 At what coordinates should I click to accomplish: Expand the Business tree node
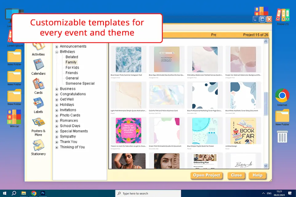(57, 89)
